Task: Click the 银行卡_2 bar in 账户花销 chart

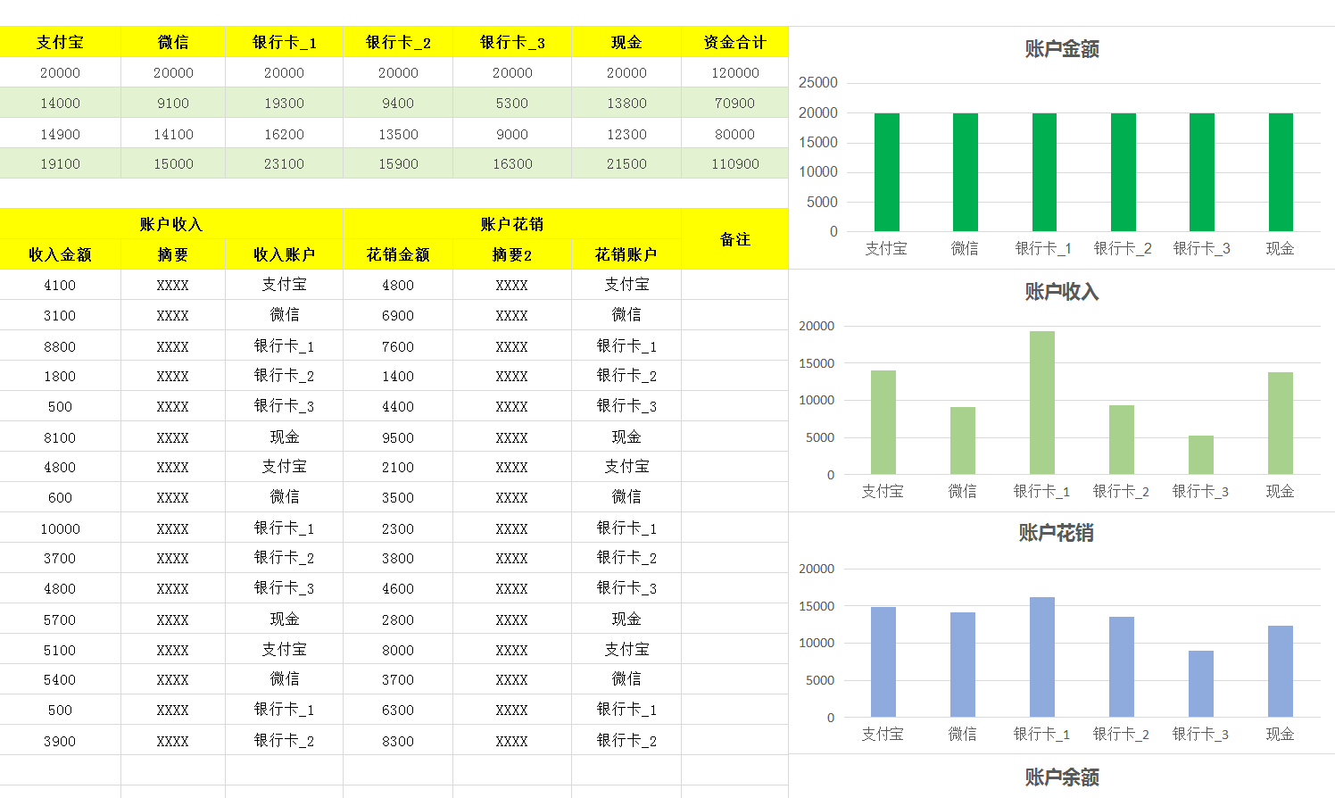Action: point(1122,667)
